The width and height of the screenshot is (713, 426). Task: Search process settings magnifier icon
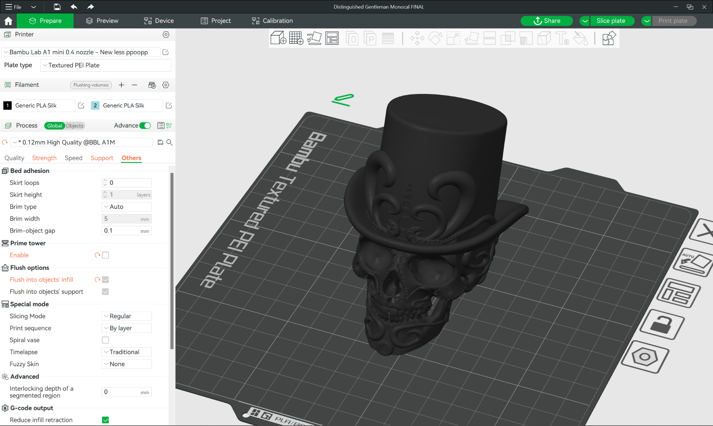(x=169, y=142)
